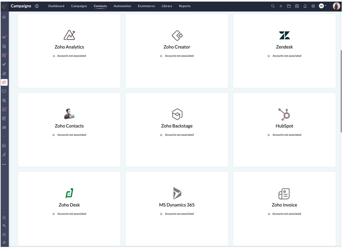This screenshot has height=249, width=343.
Task: Click 'Accounts not associated' under MS Dynamics 365
Action: point(179,214)
